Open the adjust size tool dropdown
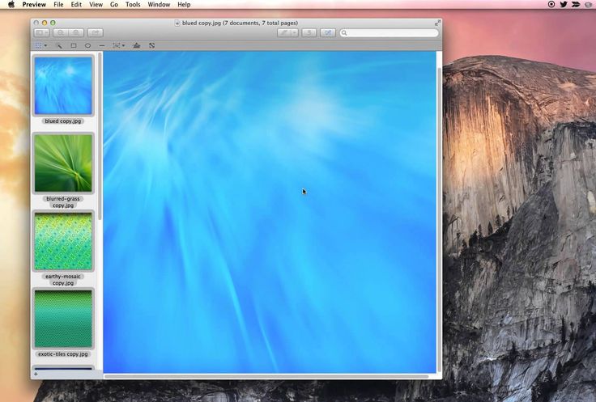596x402 pixels. tap(118, 45)
